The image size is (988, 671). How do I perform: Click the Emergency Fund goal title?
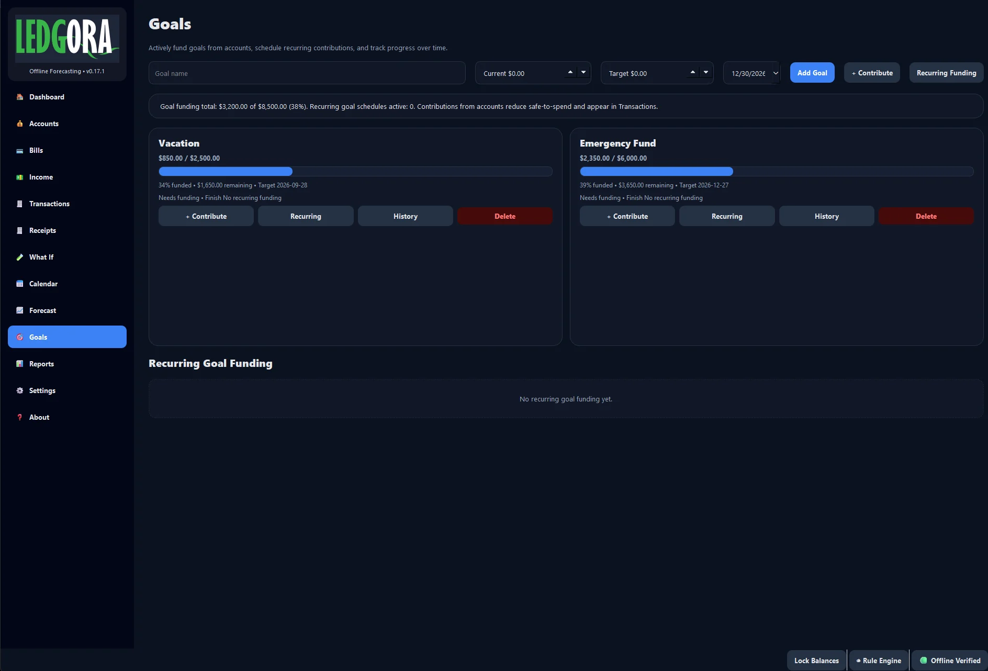[x=618, y=143]
